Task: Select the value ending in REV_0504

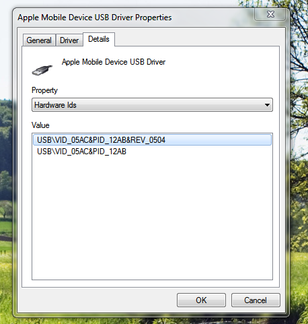Action: click(152, 140)
